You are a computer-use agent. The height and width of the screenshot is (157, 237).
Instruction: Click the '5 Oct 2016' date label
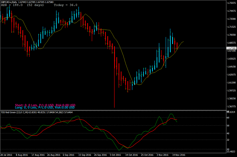click(115, 155)
